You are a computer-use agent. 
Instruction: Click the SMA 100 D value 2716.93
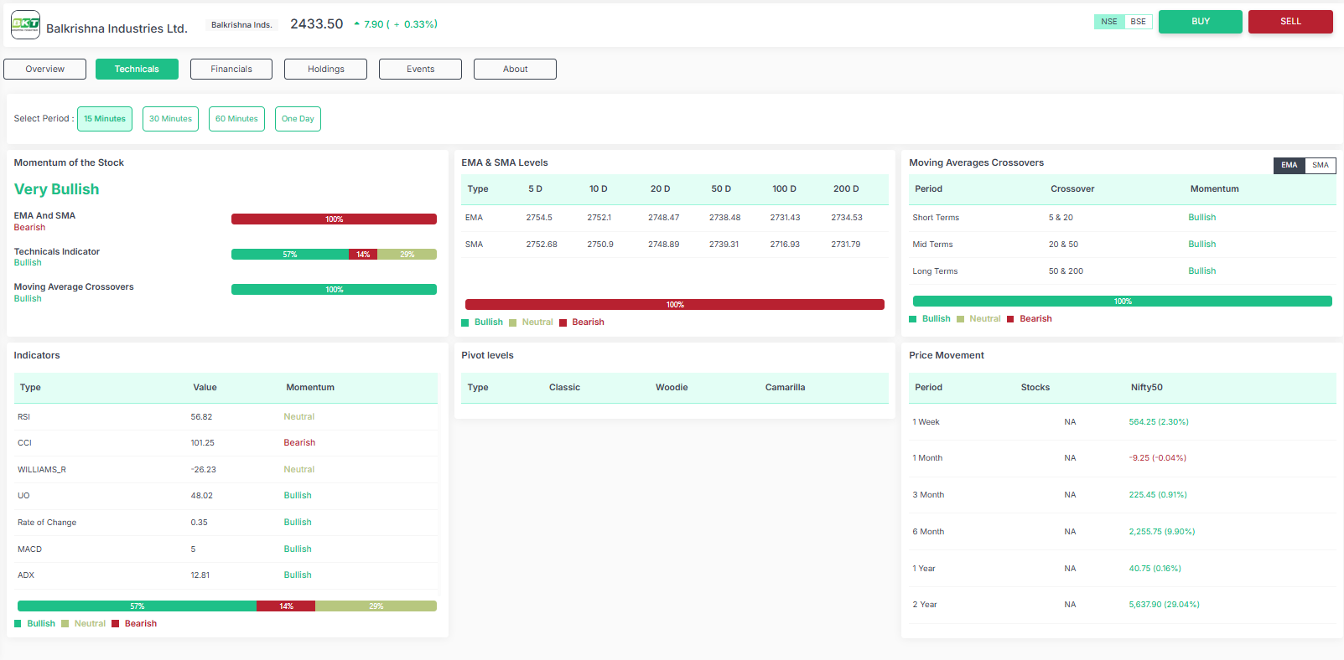pos(785,245)
